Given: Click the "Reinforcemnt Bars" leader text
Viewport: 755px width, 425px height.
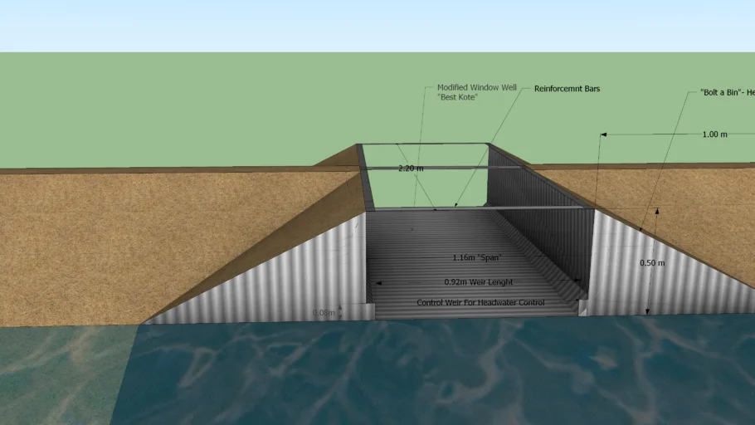Looking at the screenshot, I should 567,89.
